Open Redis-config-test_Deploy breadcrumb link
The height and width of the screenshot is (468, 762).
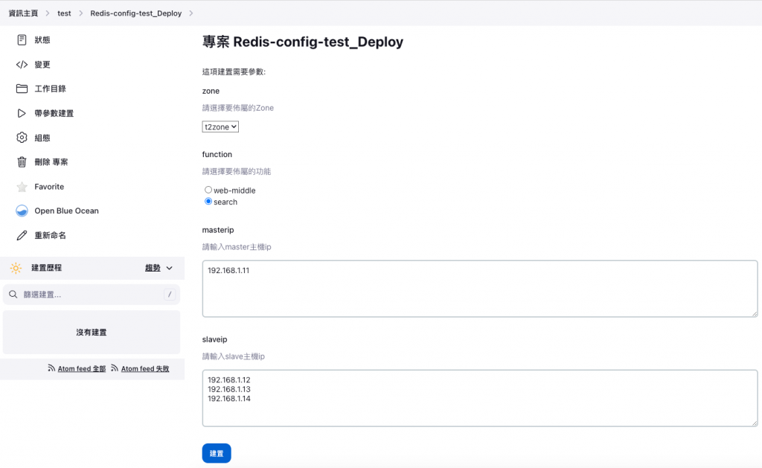coord(136,13)
